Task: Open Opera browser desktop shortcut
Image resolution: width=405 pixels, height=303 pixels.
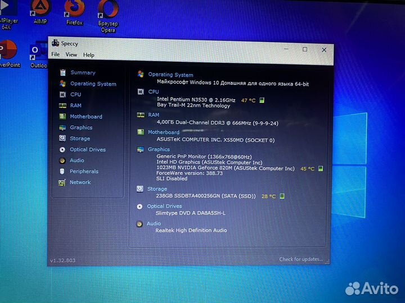Action: pos(108,17)
